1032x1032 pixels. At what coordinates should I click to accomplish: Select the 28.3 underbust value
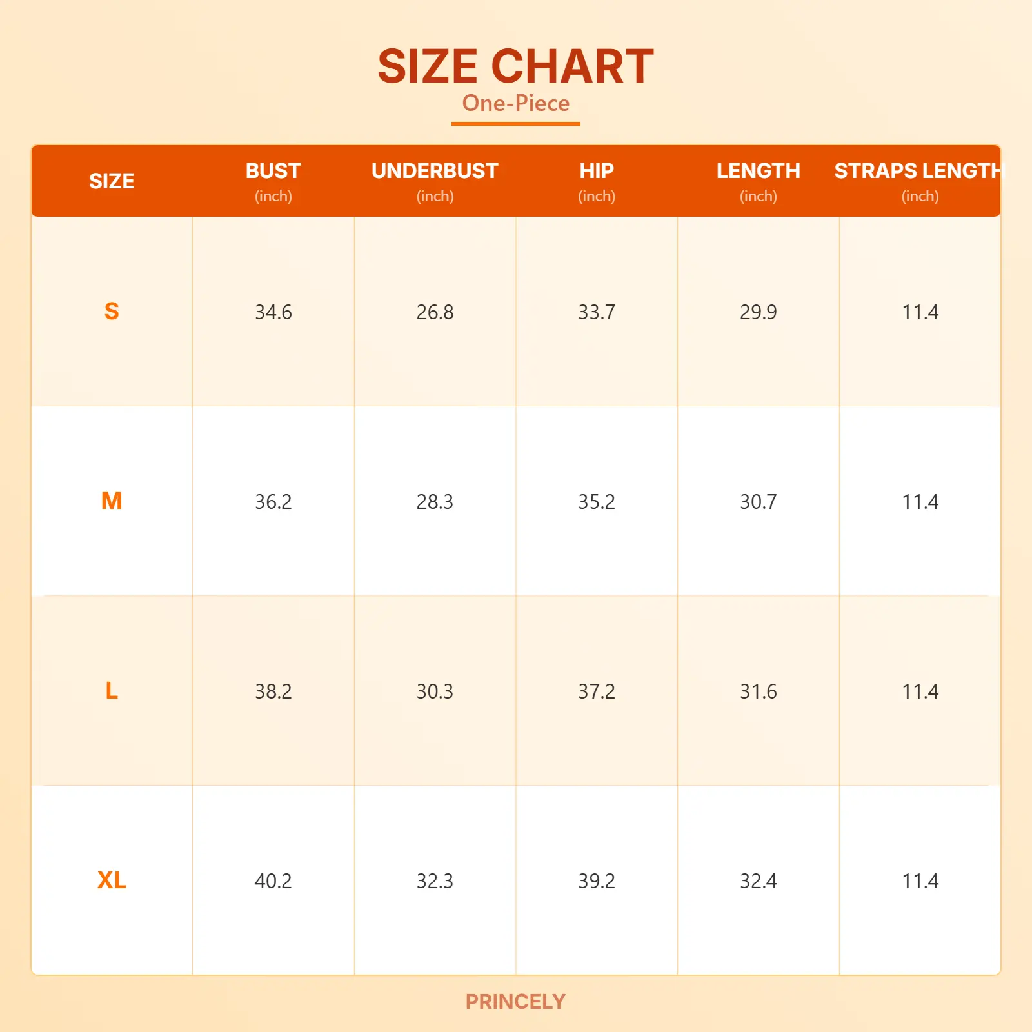coord(435,502)
